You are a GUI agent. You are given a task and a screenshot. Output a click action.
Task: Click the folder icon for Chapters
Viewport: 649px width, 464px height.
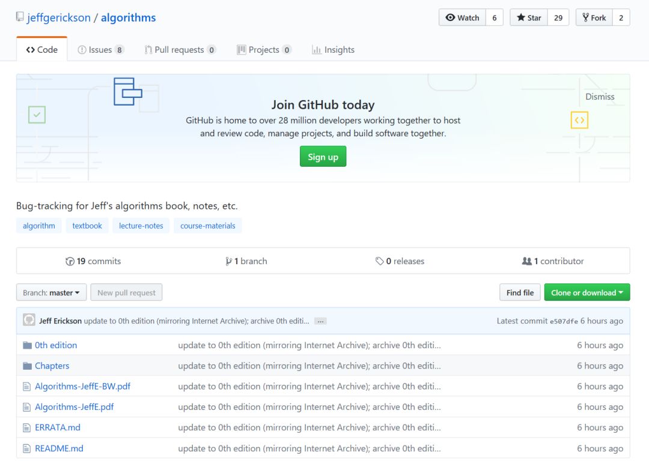pyautogui.click(x=27, y=366)
